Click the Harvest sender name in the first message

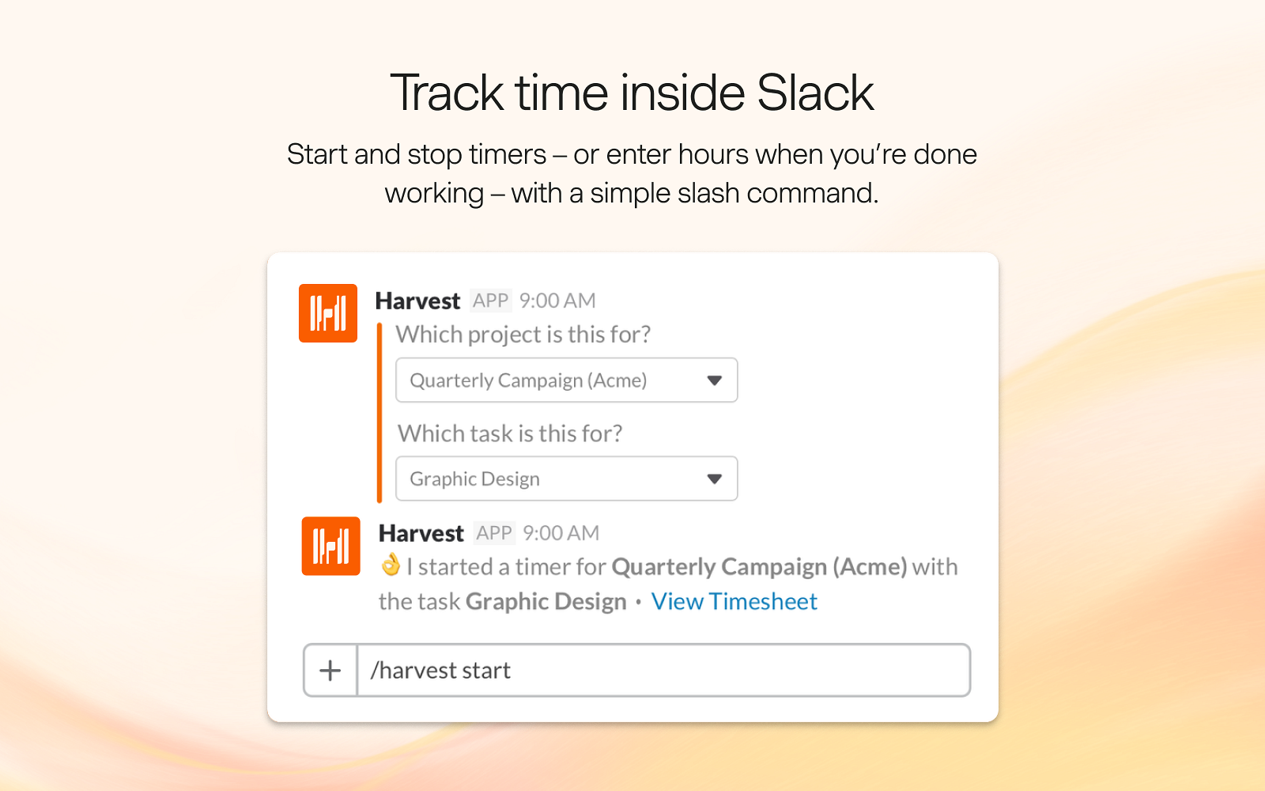418,301
